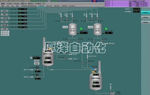Click the XV-1506 valve above V1502
The image size is (150, 95).
point(98,19)
